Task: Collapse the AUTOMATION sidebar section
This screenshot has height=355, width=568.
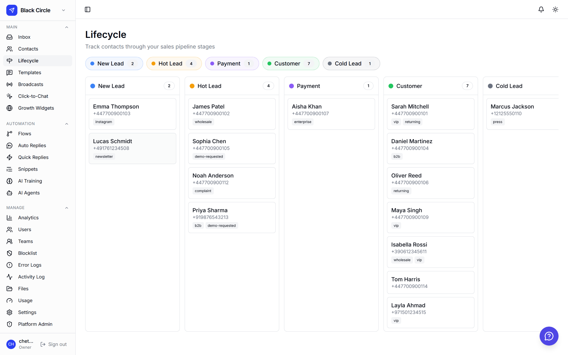Action: coord(67,124)
